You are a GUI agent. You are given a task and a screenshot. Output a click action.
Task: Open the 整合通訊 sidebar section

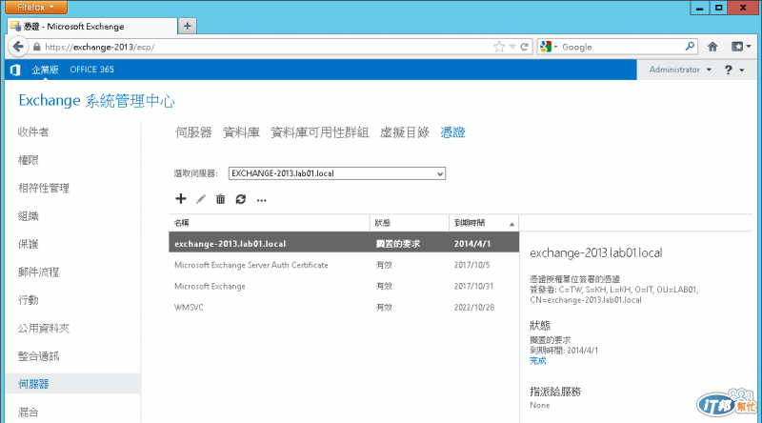pos(38,356)
